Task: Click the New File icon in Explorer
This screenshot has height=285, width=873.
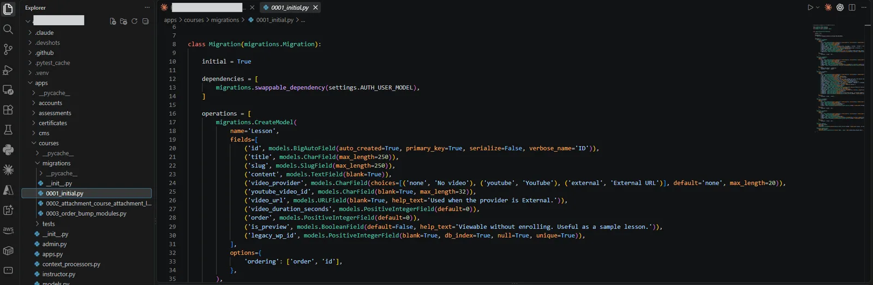Action: [x=113, y=21]
